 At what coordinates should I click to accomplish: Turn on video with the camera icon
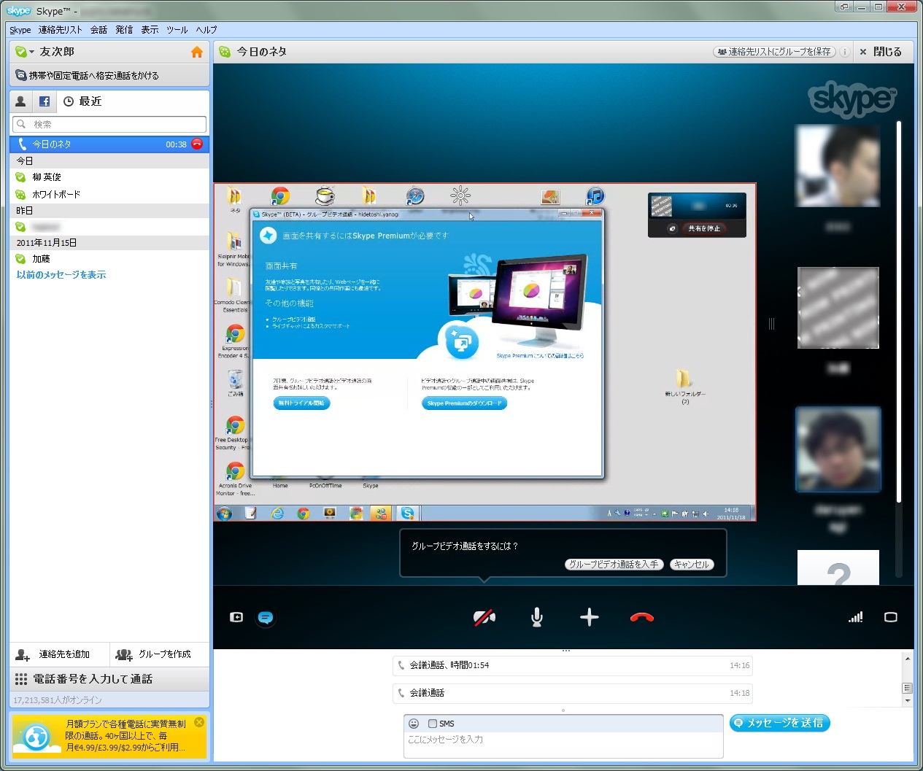(x=484, y=618)
